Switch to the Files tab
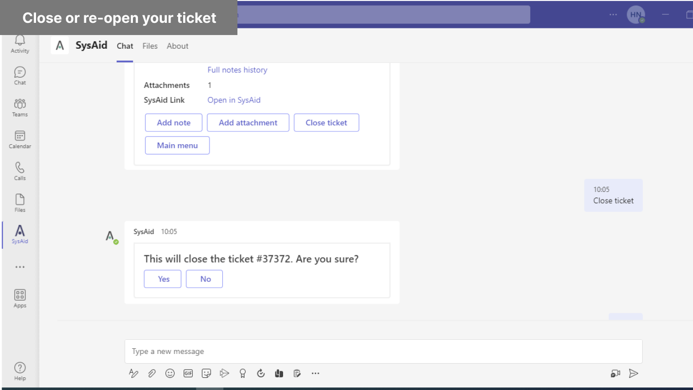The image size is (693, 390). pyautogui.click(x=150, y=46)
